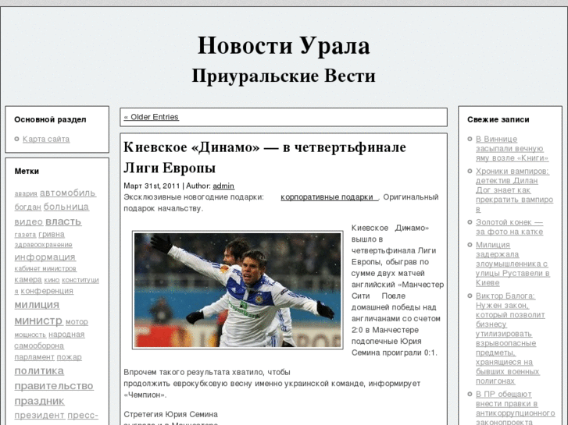Viewport: 568px width, 425px height.
Task: Select the богдан tag
Action: (x=27, y=207)
